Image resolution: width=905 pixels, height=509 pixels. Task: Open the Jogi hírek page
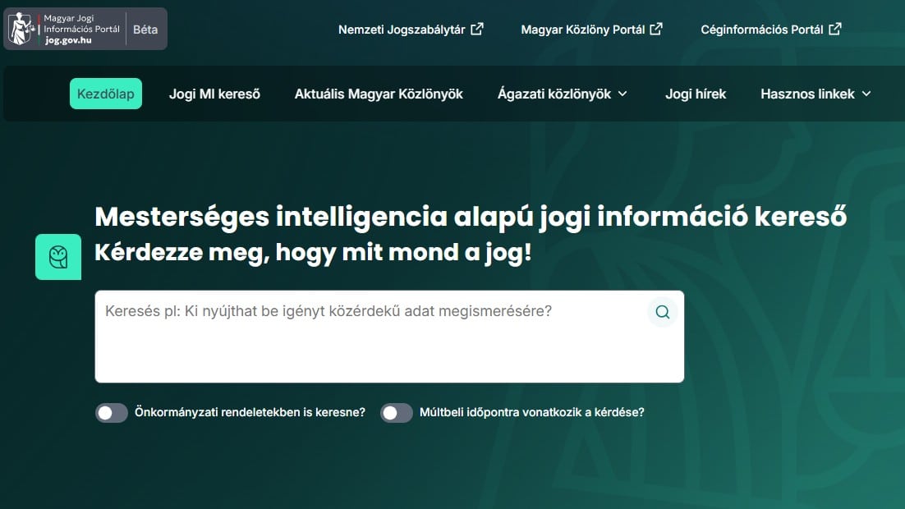[x=696, y=94]
